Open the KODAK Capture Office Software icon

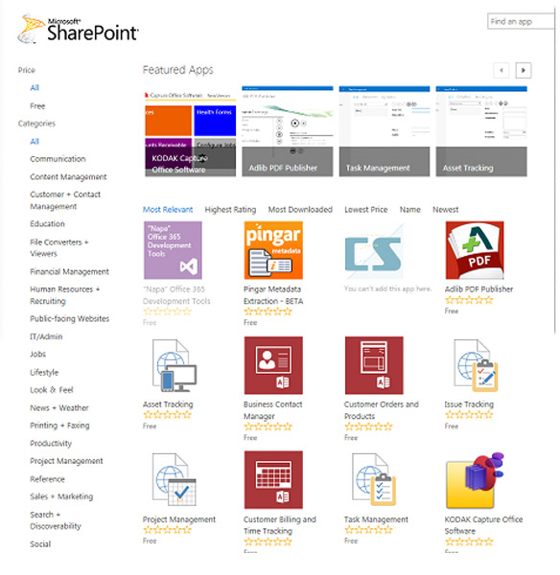pyautogui.click(x=475, y=480)
